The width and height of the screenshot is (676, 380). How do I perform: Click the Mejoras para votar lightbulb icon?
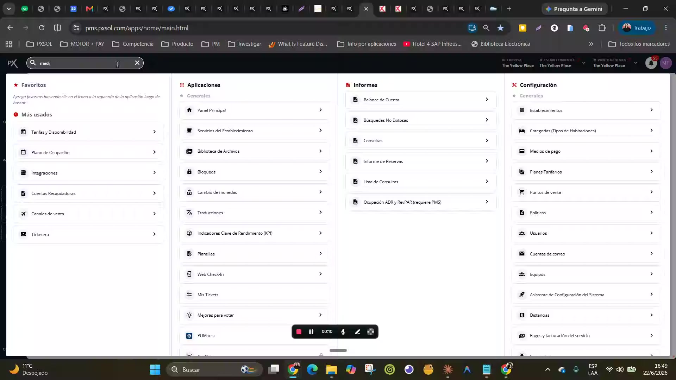(x=189, y=315)
